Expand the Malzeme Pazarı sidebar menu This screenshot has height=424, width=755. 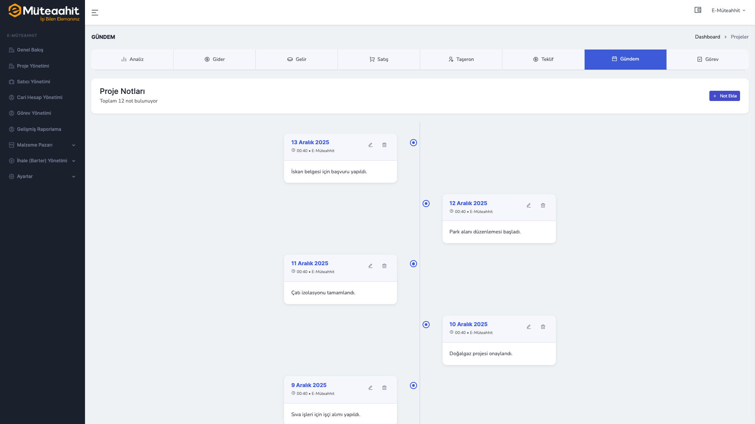point(42,145)
